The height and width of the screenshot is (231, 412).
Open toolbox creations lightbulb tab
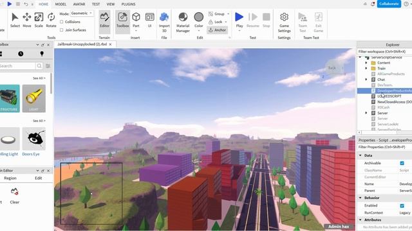point(41,54)
